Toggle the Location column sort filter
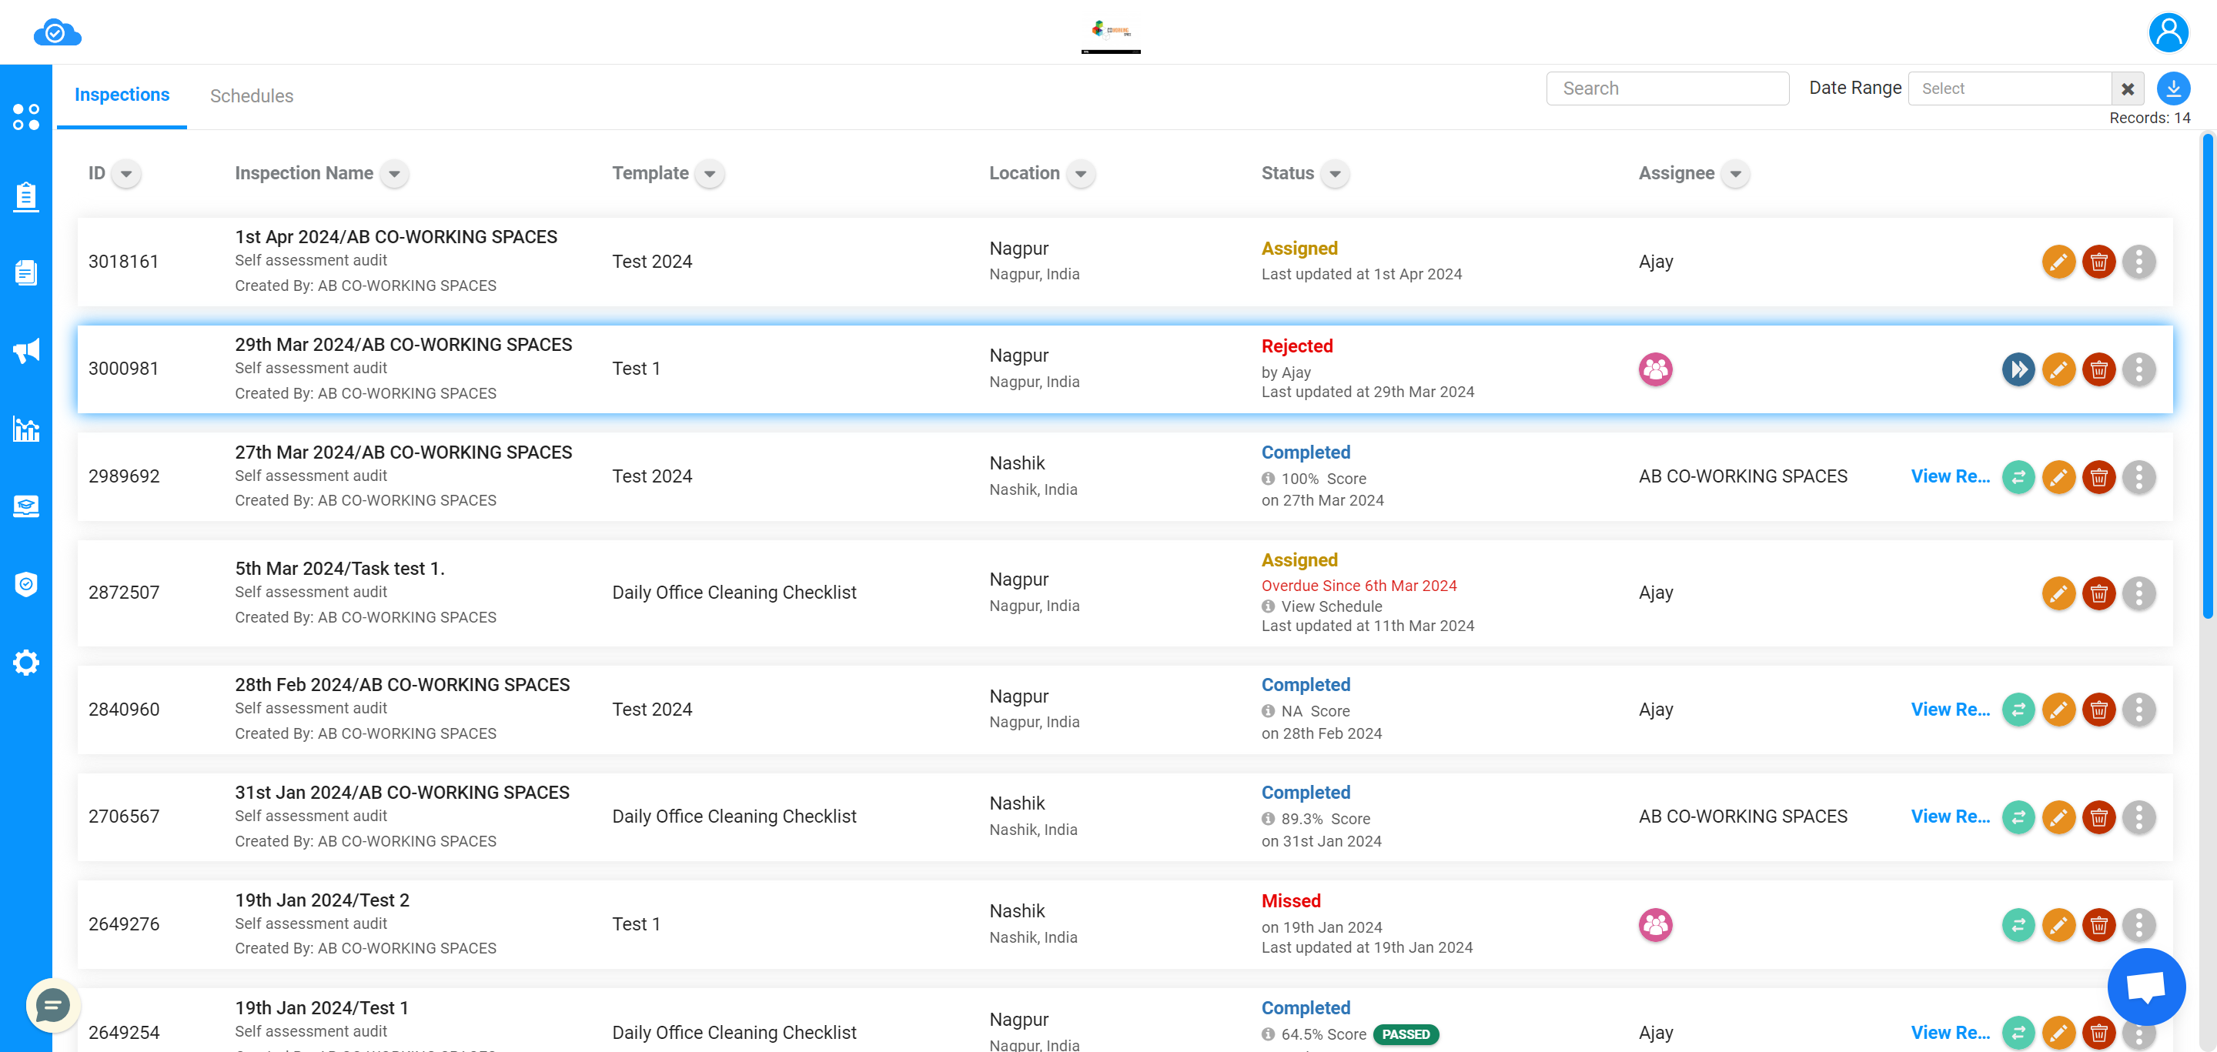This screenshot has height=1052, width=2217. pyautogui.click(x=1080, y=172)
